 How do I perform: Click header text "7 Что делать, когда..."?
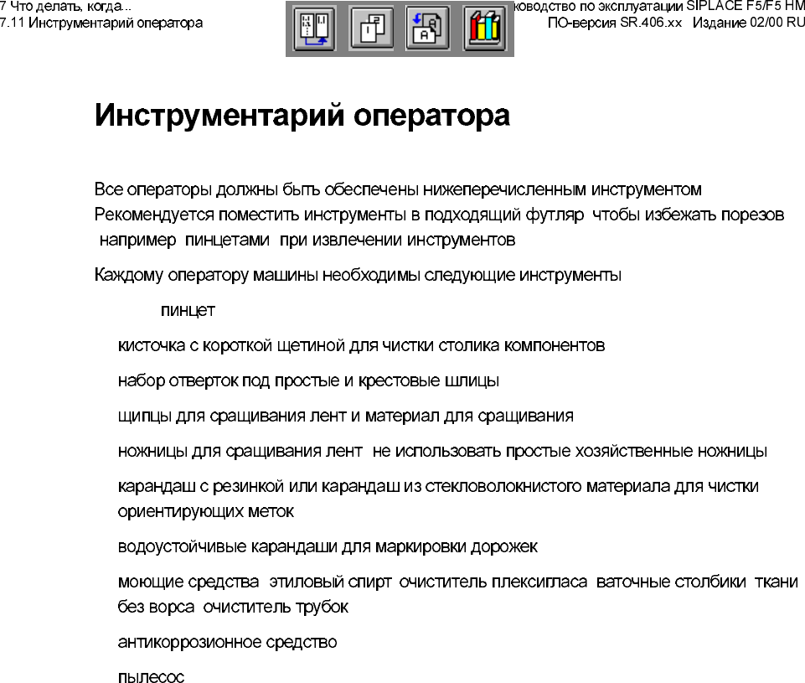pyautogui.click(x=65, y=7)
